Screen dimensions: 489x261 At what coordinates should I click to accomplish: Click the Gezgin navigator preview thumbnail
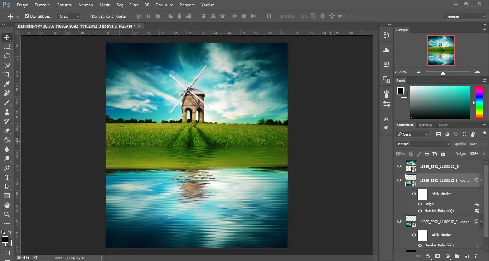(441, 50)
